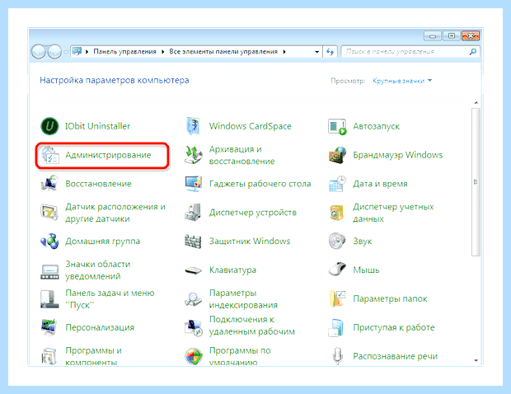The width and height of the screenshot is (511, 394).
Task: Click the Windows CardSpace icon
Action: pyautogui.click(x=194, y=126)
